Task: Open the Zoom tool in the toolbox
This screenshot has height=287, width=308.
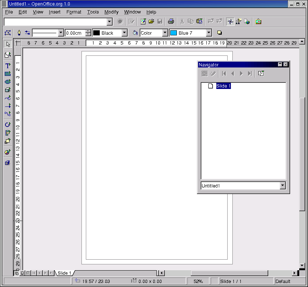Action: click(x=8, y=55)
